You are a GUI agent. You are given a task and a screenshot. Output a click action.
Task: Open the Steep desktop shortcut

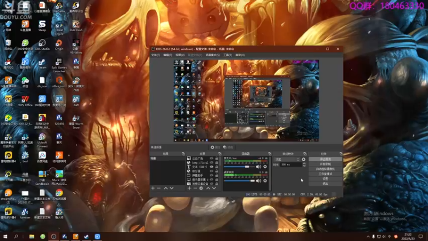(x=42, y=26)
